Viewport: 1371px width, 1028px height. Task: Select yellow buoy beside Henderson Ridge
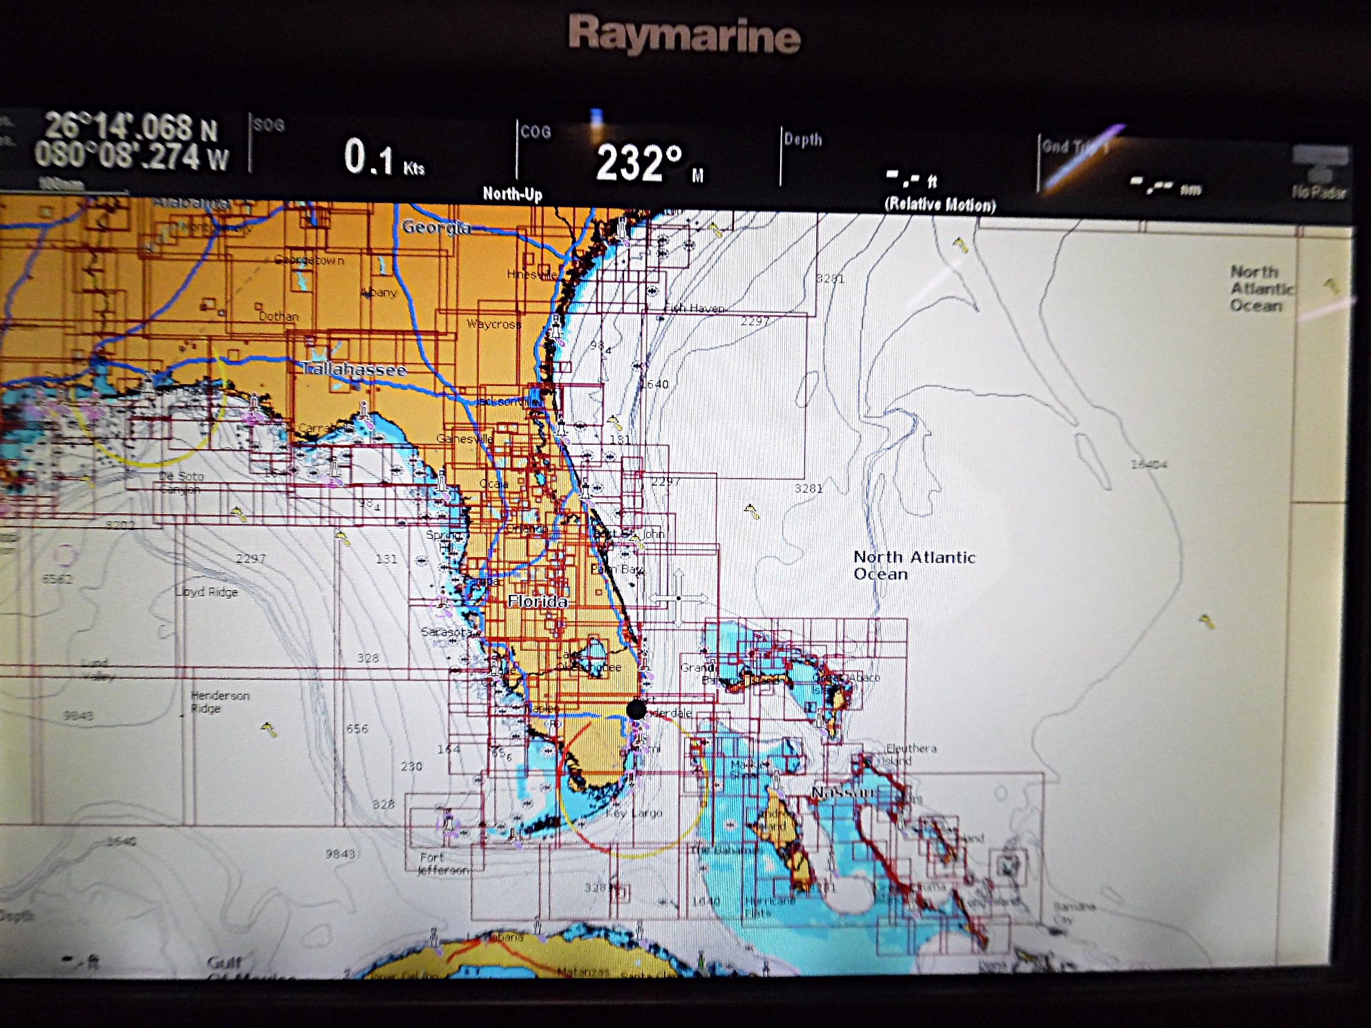268,729
